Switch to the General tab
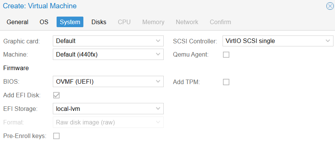 click(17, 22)
